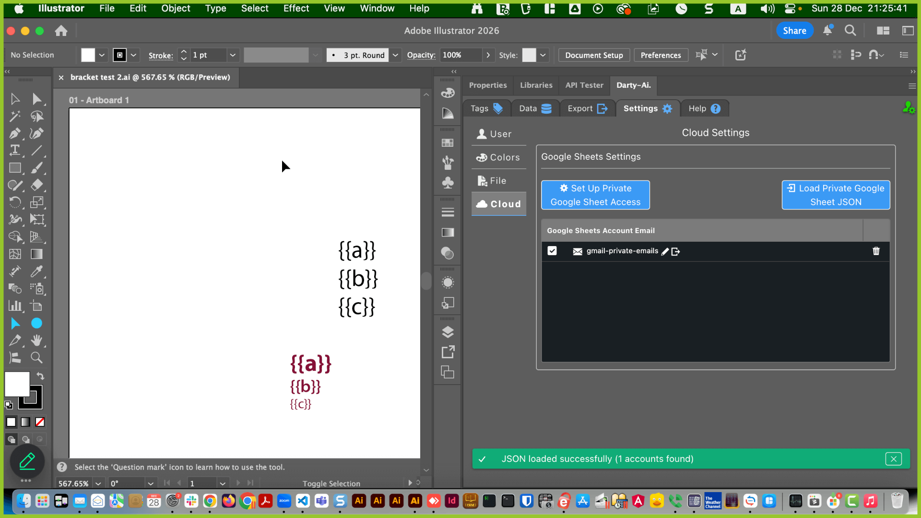Select the Zoom tool in toolbar

coord(36,357)
